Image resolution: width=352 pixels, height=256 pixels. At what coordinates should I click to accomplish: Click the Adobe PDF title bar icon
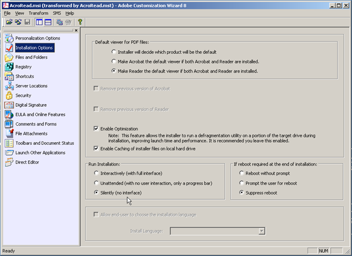[x=5, y=6]
